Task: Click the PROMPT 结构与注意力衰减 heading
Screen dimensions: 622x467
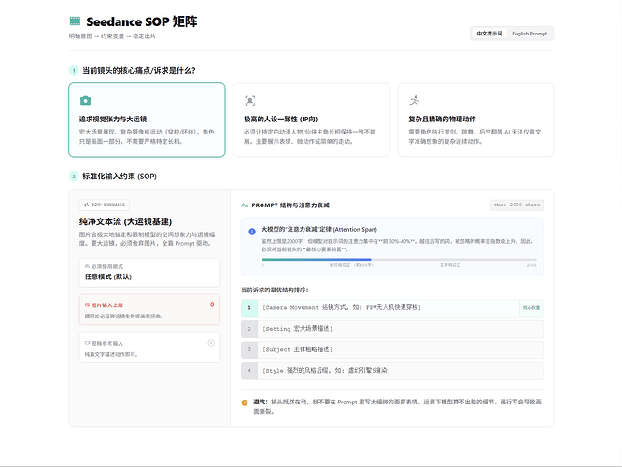Action: pos(290,205)
